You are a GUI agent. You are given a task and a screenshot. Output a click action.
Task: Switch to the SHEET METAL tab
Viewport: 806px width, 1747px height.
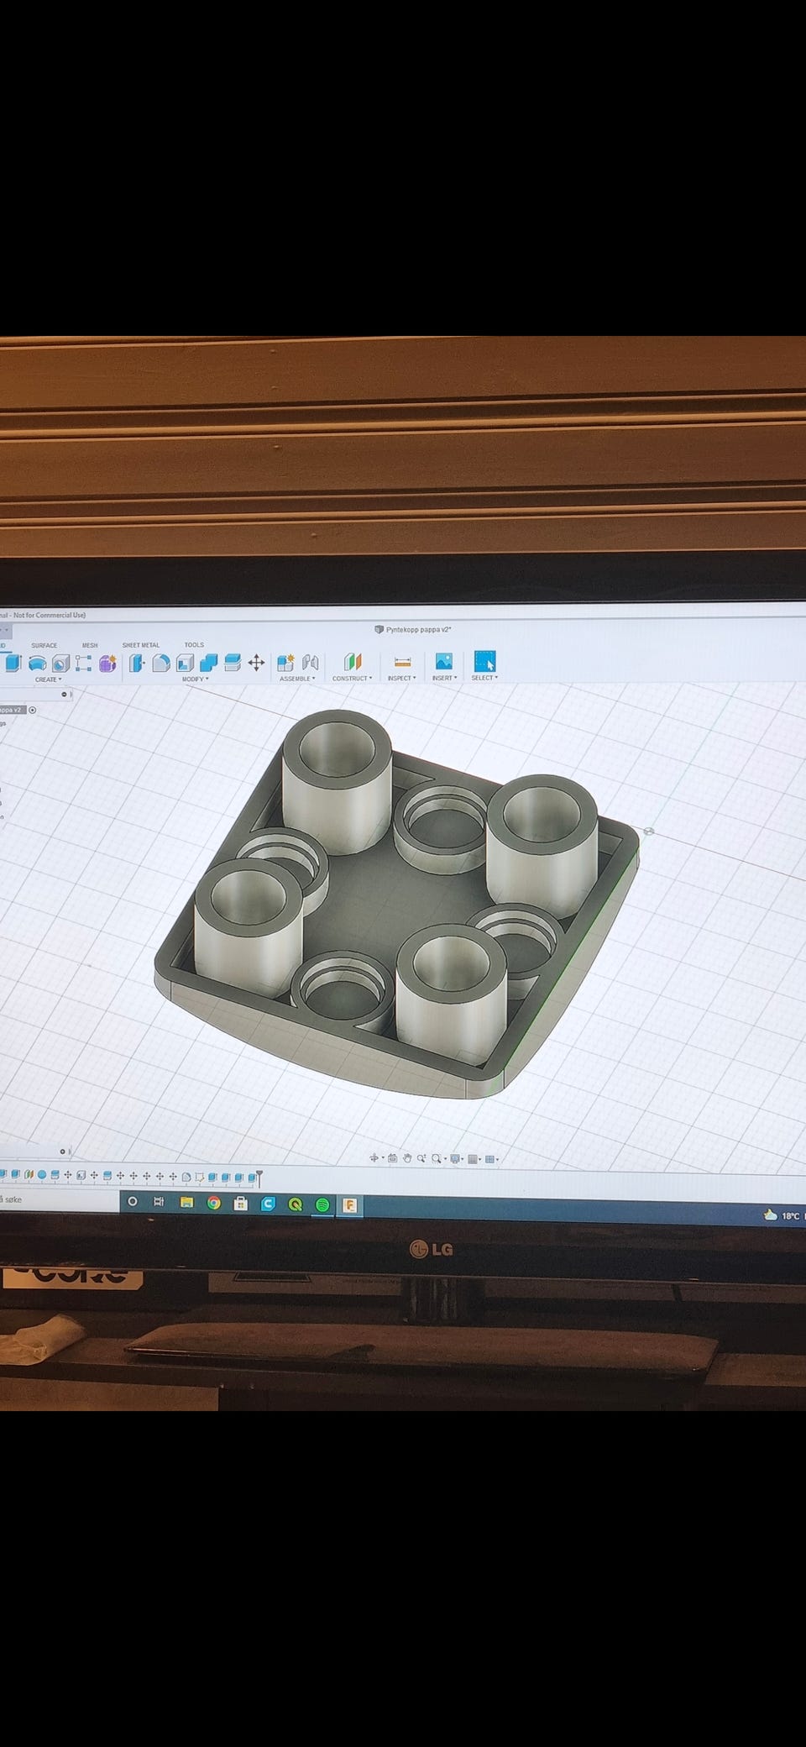click(x=140, y=645)
